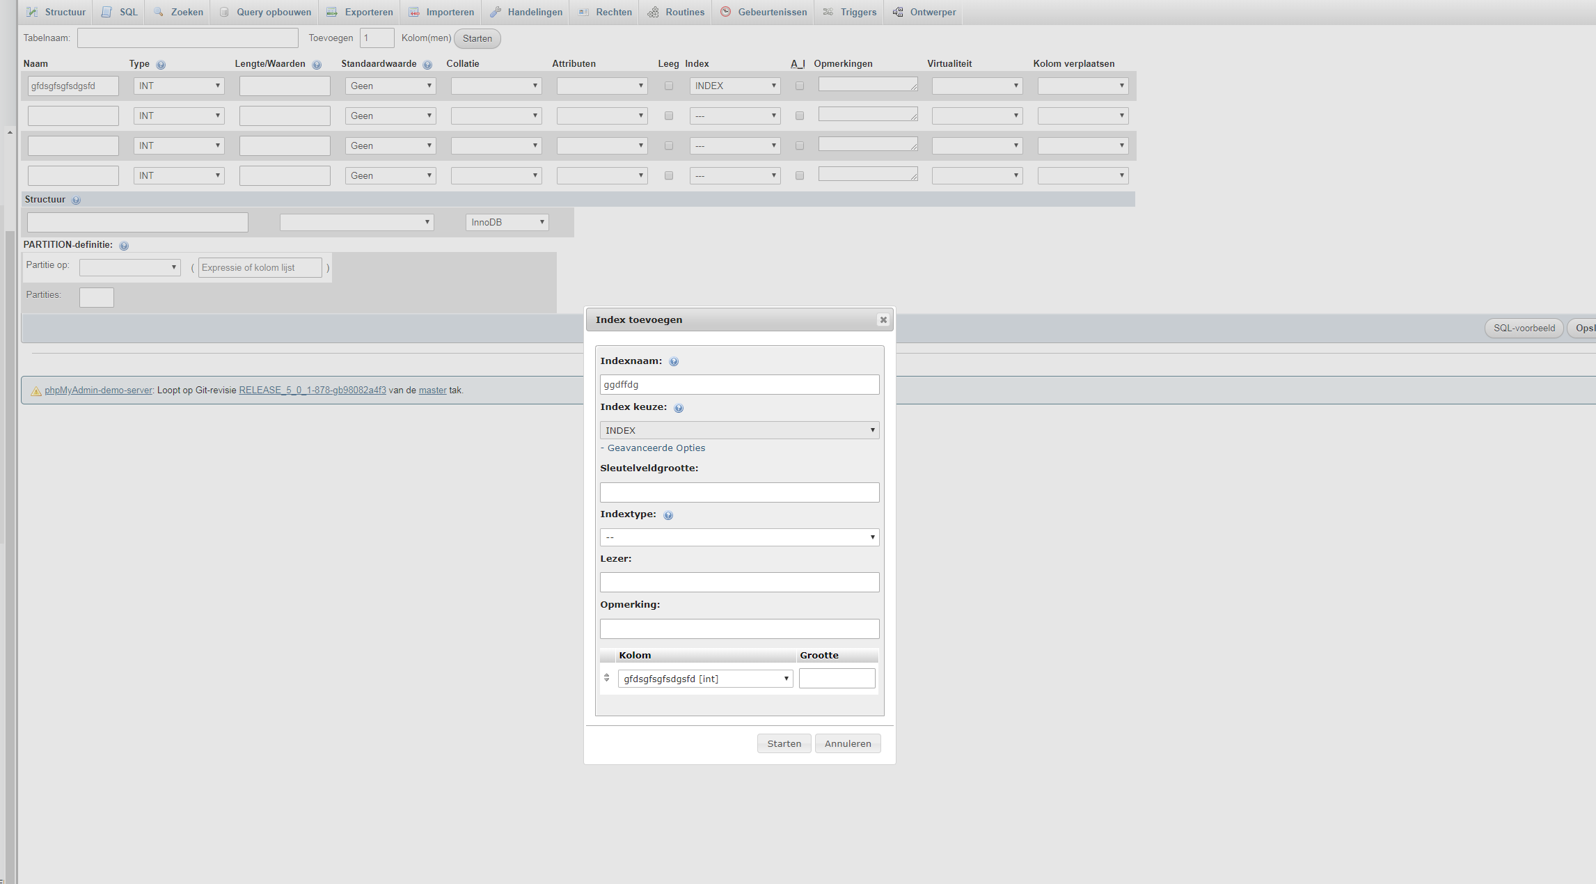Open the InnoDB storage engine dropdown
1596x884 pixels.
click(507, 221)
